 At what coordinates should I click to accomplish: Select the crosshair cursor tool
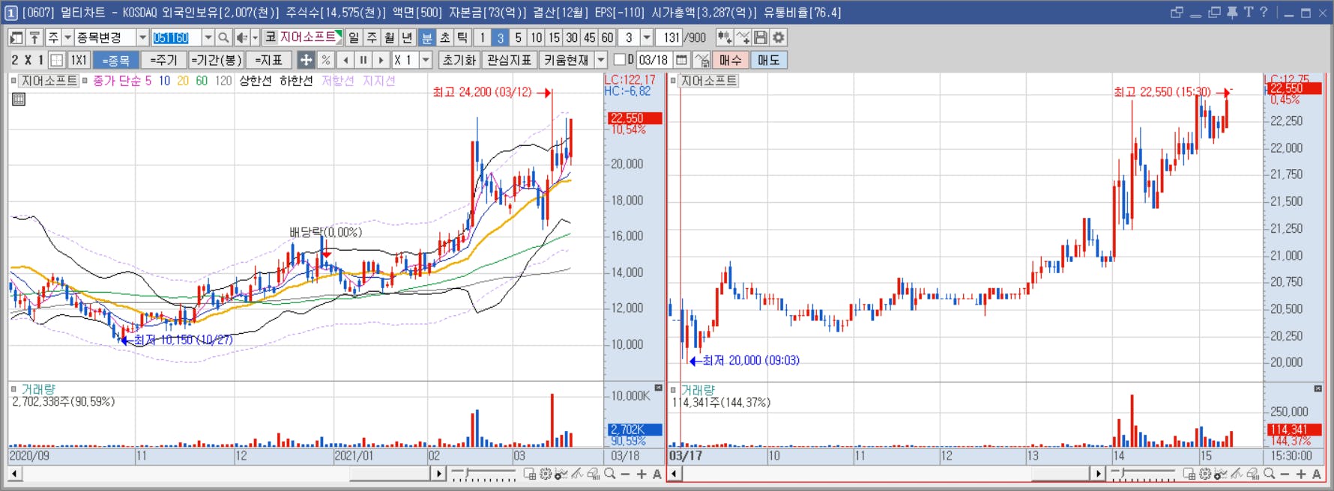(306, 60)
